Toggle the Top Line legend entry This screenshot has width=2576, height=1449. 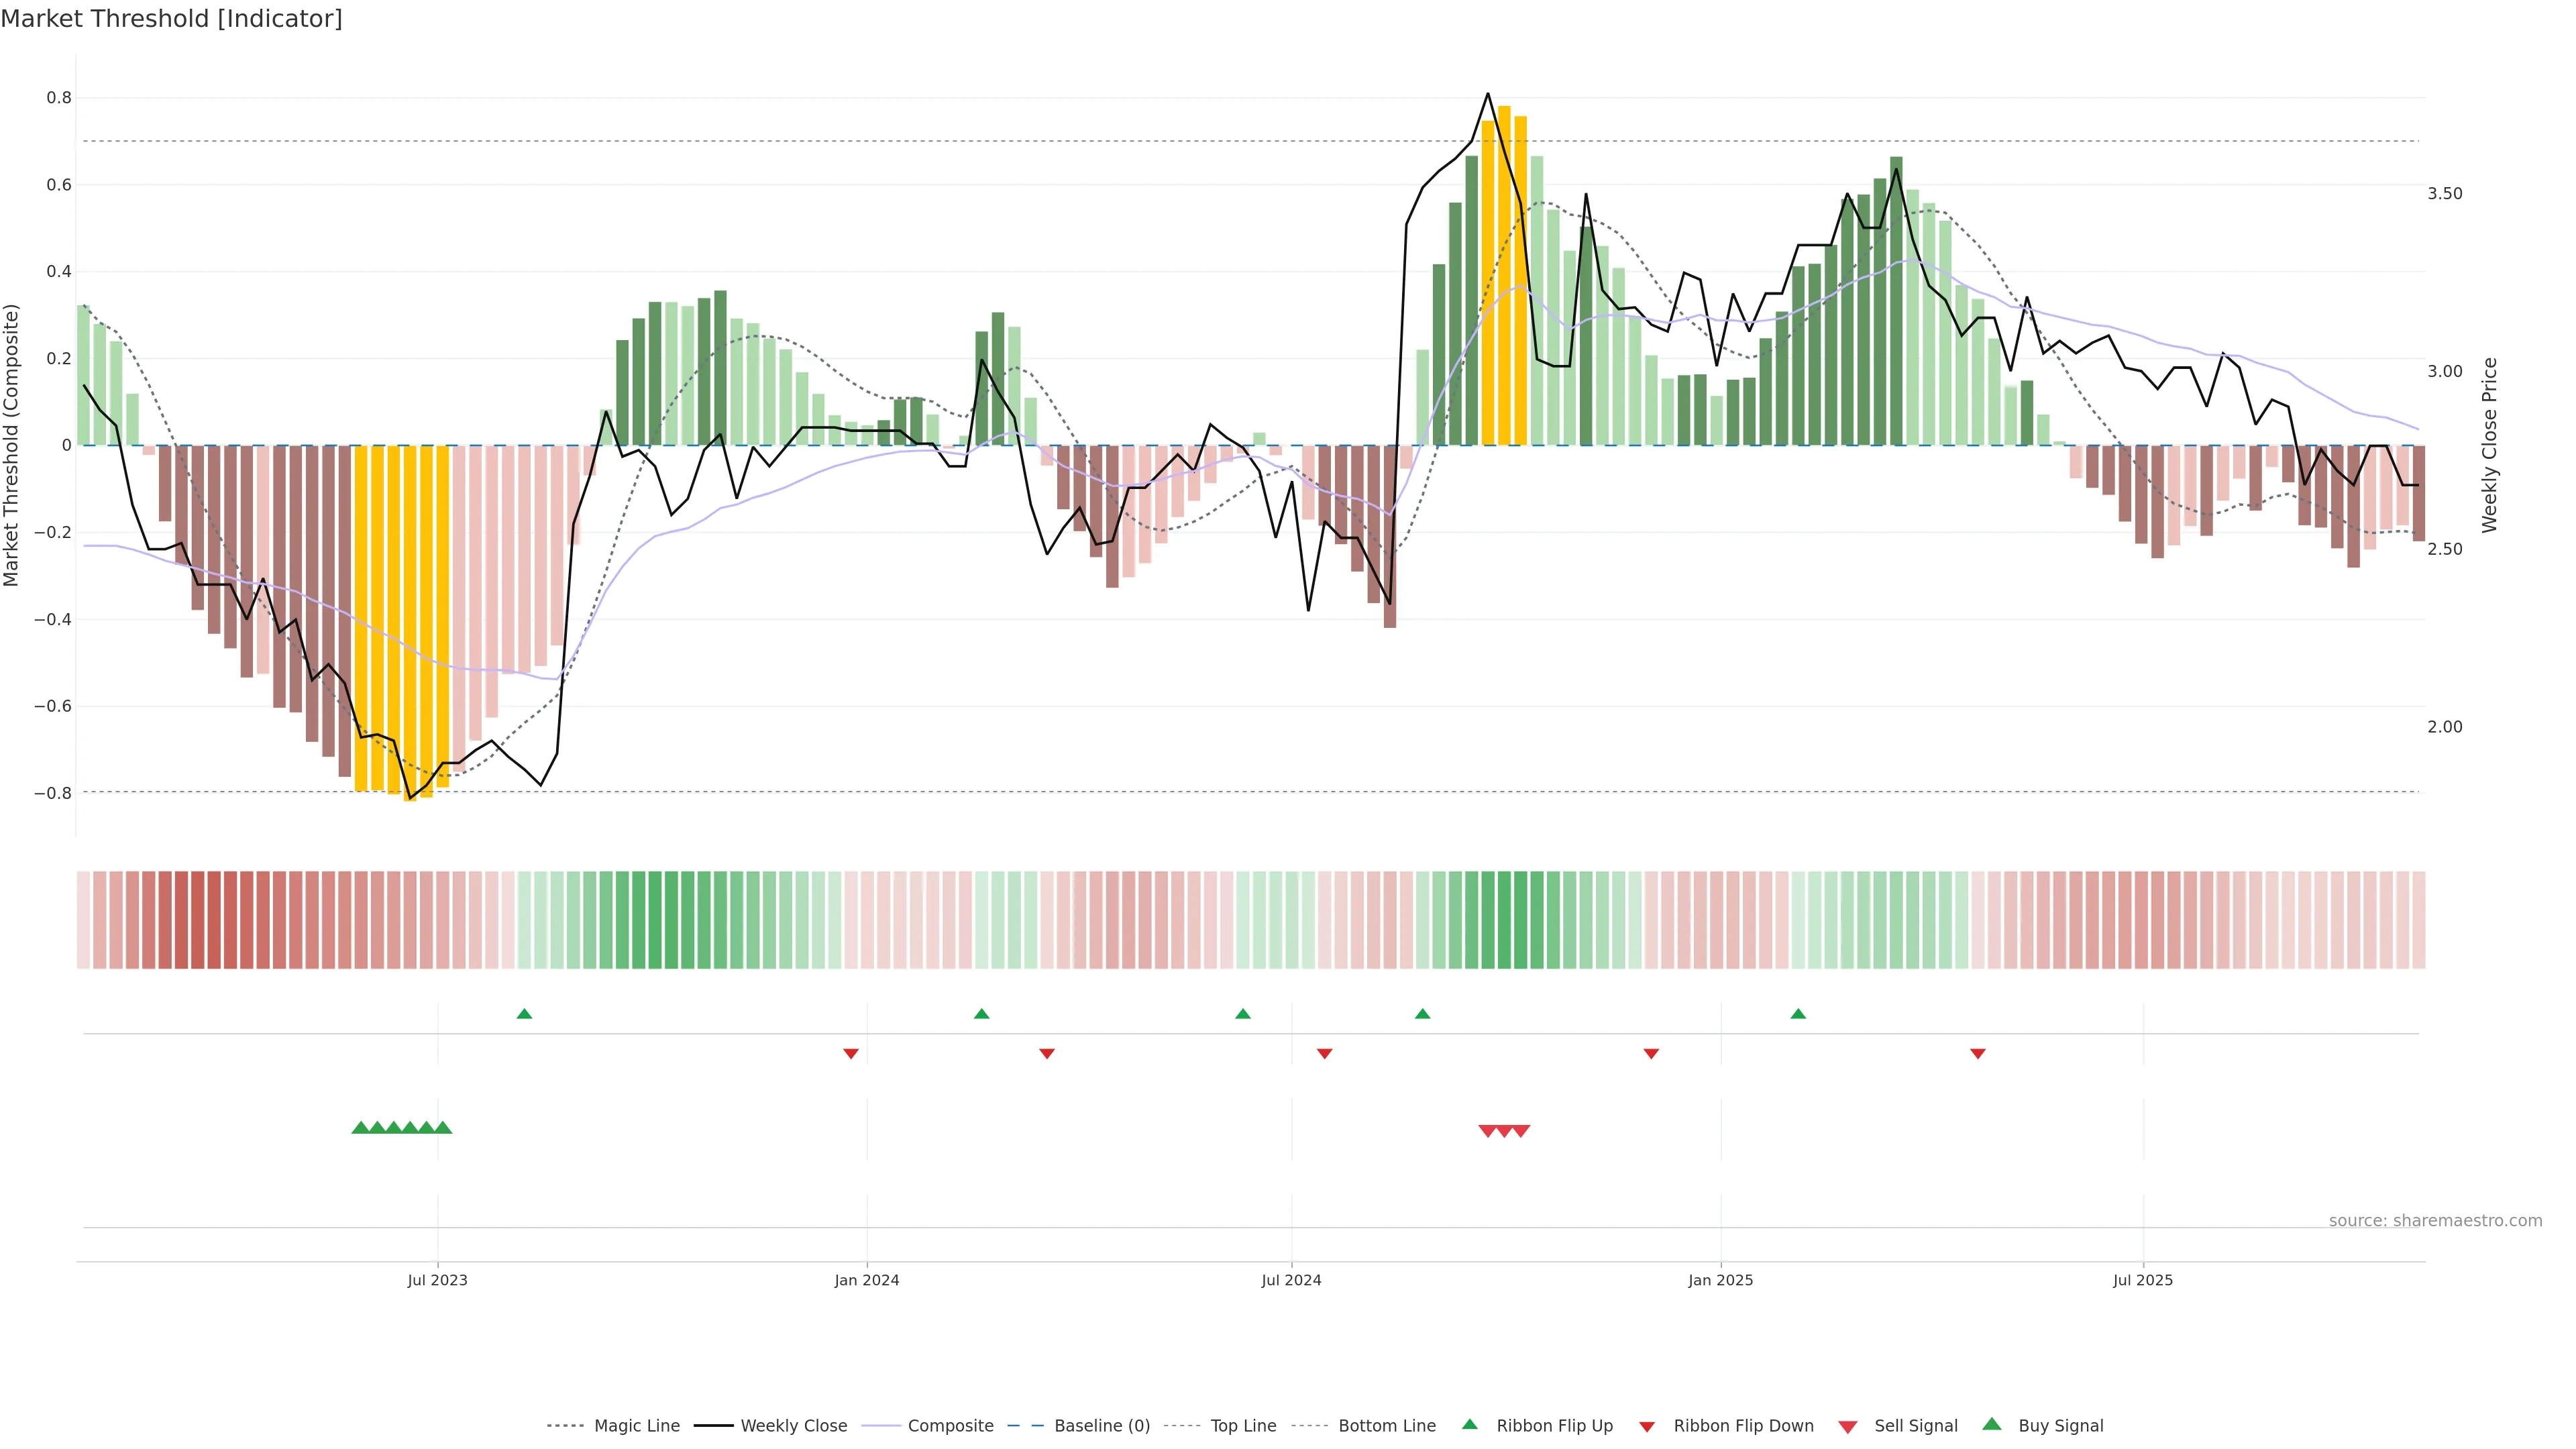1243,1426
